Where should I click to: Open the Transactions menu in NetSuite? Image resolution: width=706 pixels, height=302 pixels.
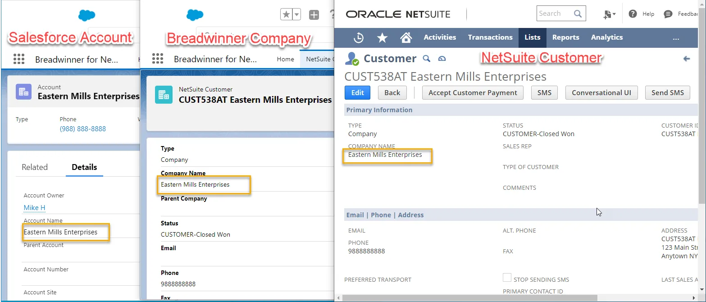(x=490, y=37)
